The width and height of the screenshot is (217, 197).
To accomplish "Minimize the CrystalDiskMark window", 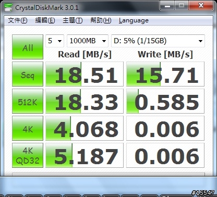I will pos(167,6).
